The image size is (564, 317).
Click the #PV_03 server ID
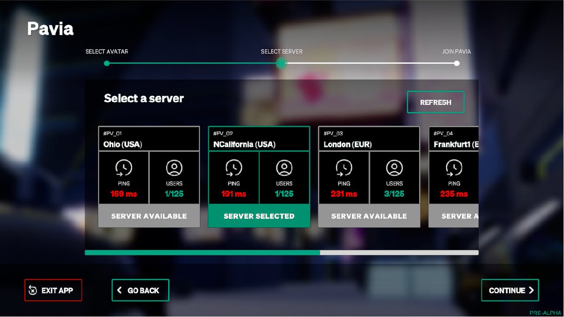point(333,133)
